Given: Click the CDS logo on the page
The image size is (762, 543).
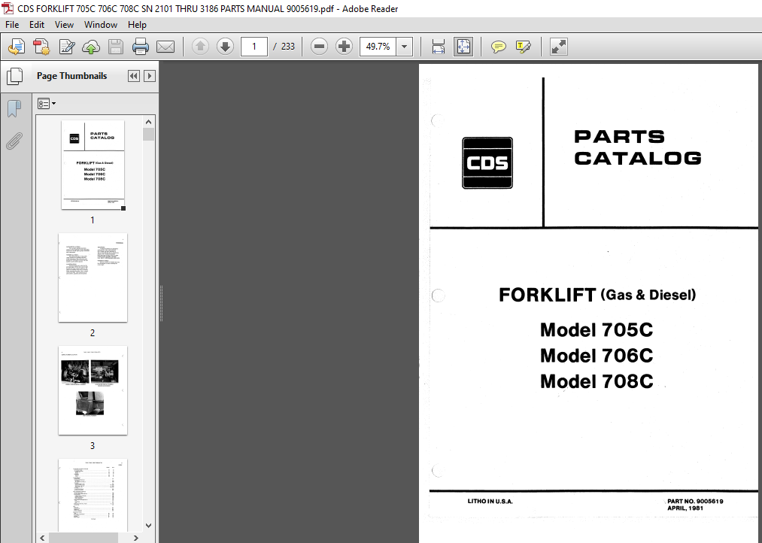Looking at the screenshot, I should click(x=487, y=162).
